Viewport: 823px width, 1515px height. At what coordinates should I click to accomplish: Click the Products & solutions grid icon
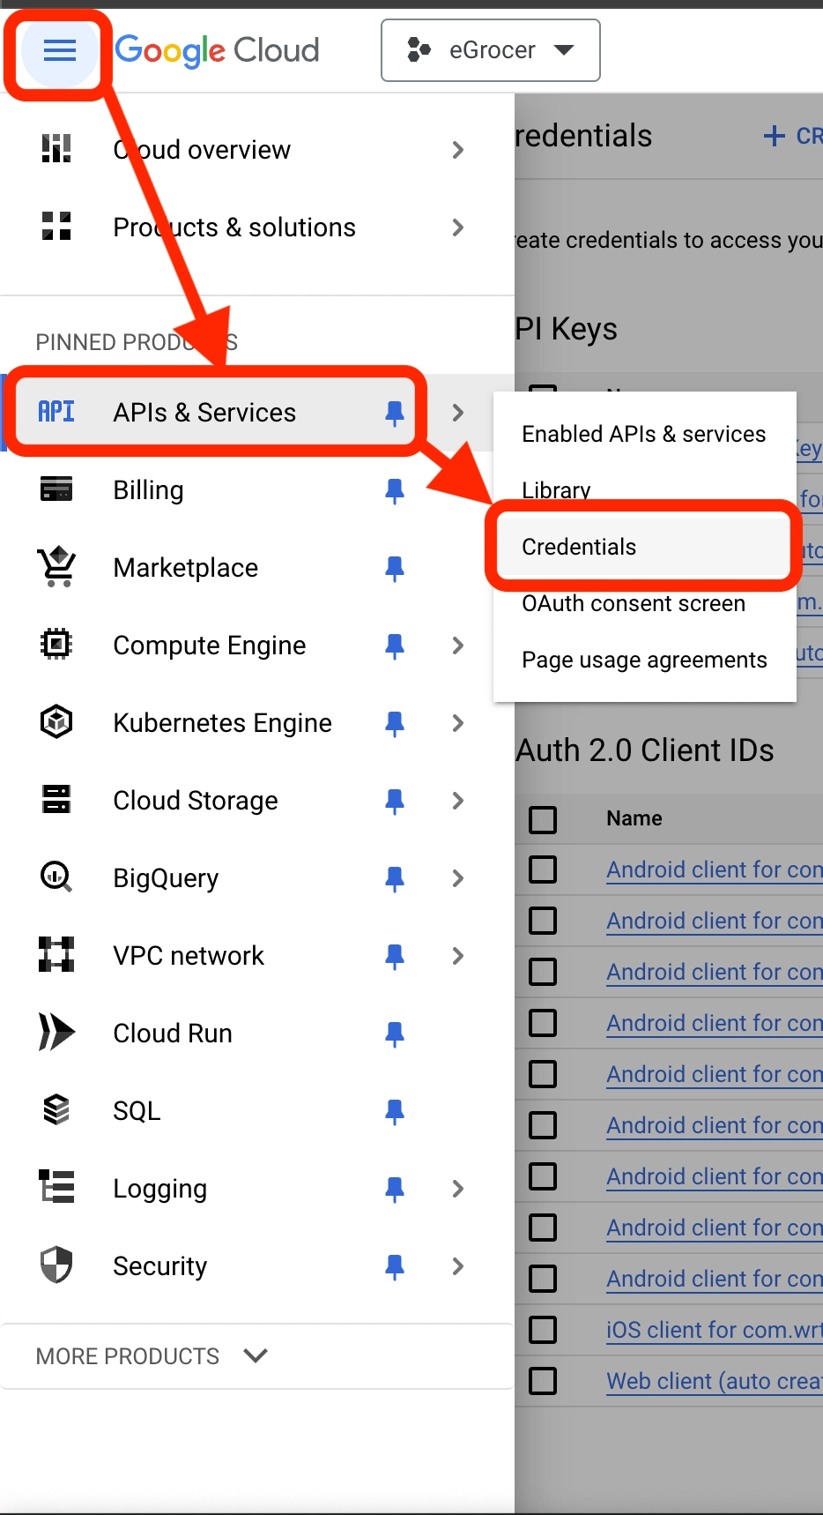[x=56, y=227]
